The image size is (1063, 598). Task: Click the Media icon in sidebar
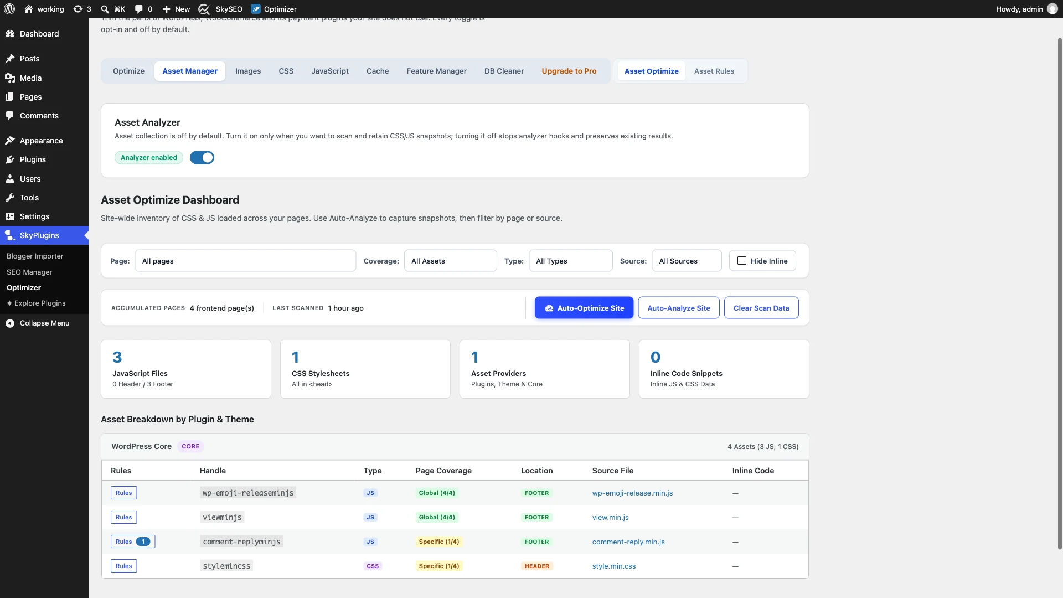[10, 78]
